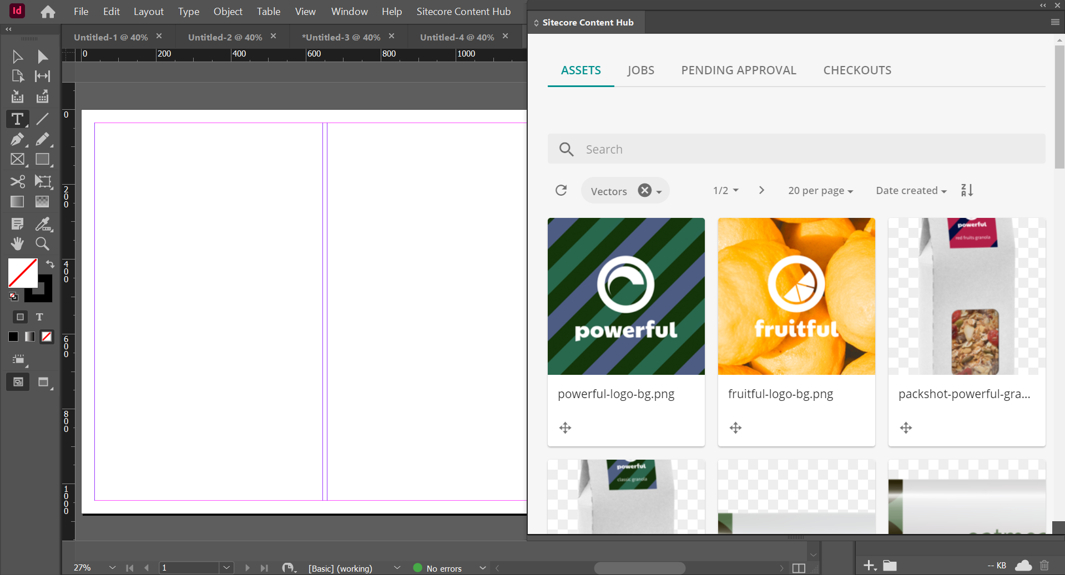
Task: Refresh the Content Hub asset list
Action: [561, 190]
